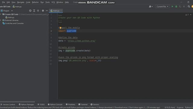This screenshot has height=109, width=193.
Task: Open Project panel settings gear
Action: pos(43,11)
